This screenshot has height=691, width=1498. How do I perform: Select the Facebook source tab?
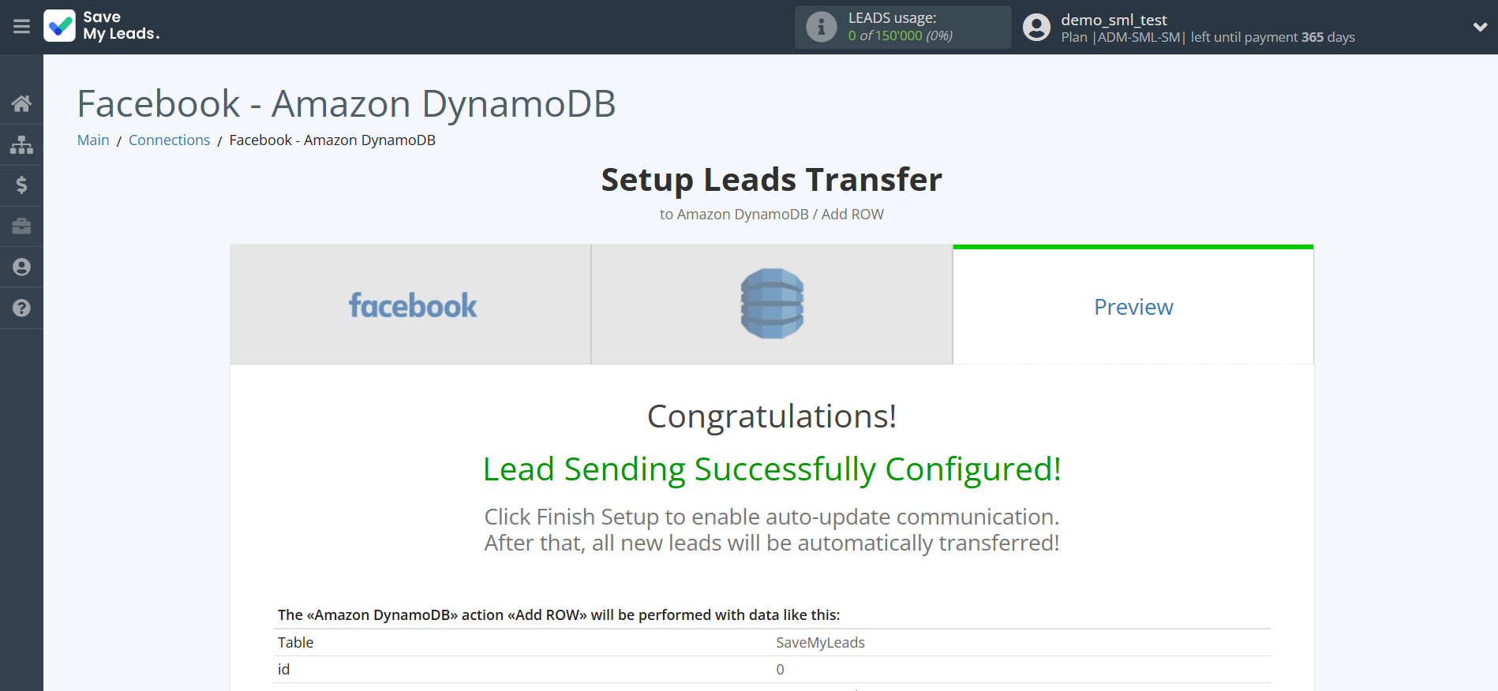410,304
